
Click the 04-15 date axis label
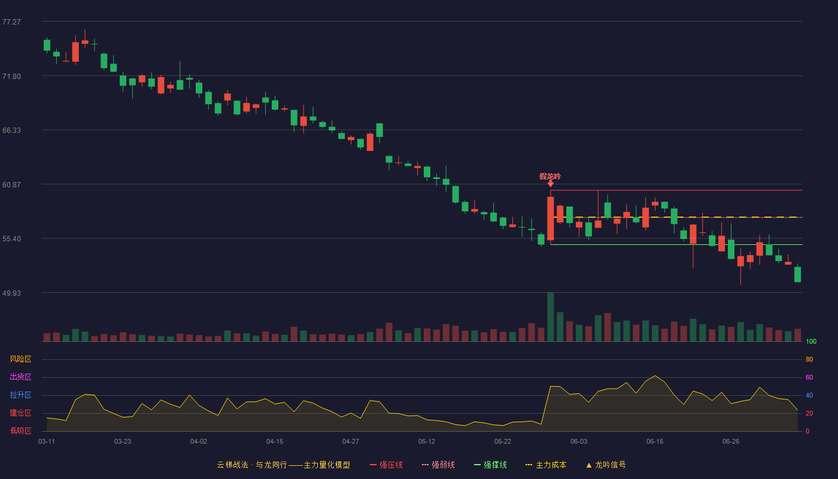(x=275, y=441)
